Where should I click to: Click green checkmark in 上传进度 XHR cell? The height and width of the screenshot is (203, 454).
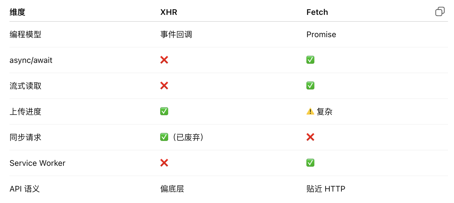[x=164, y=111]
